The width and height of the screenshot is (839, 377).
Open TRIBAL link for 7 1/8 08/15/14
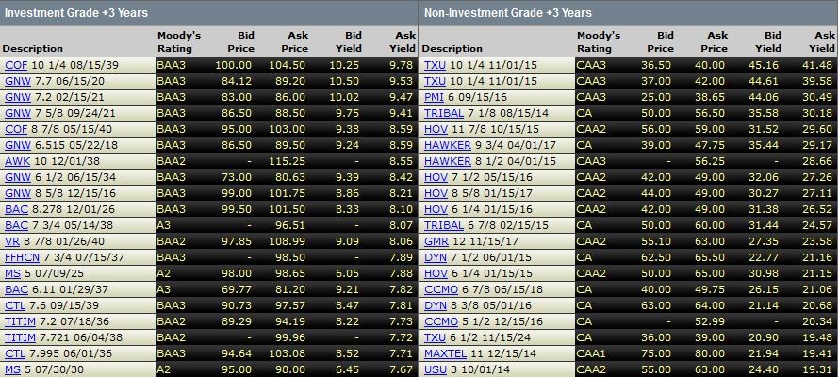(444, 113)
